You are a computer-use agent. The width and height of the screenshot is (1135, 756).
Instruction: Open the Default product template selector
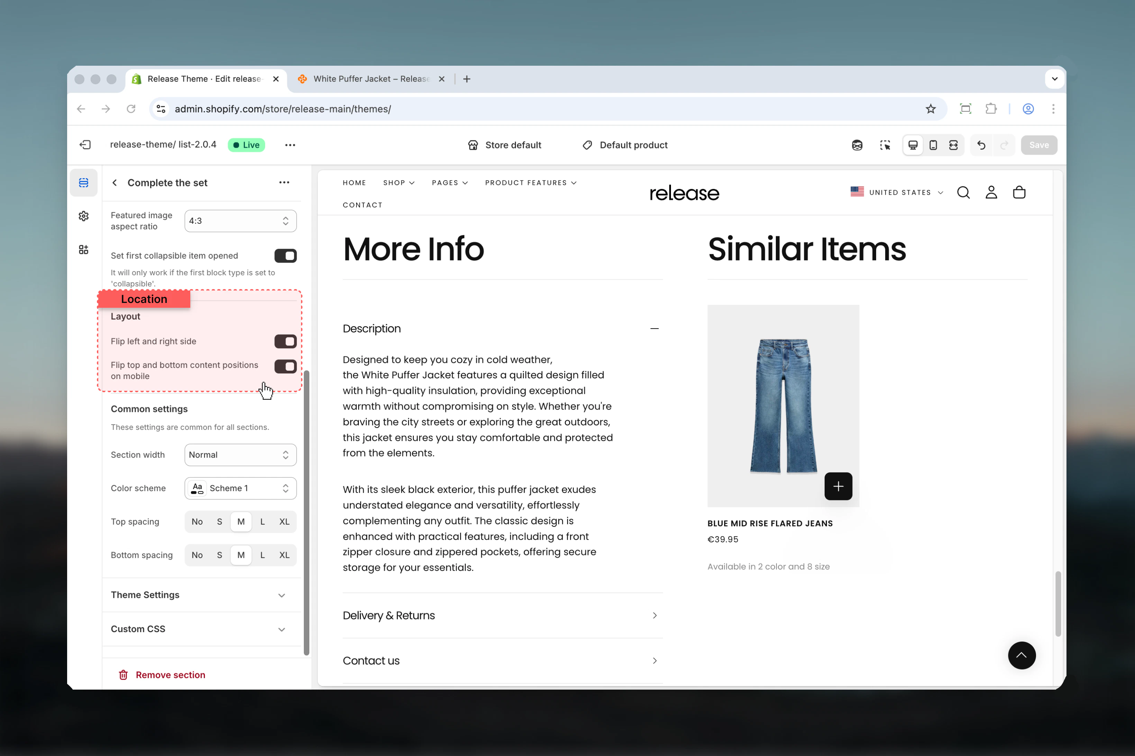(625, 145)
